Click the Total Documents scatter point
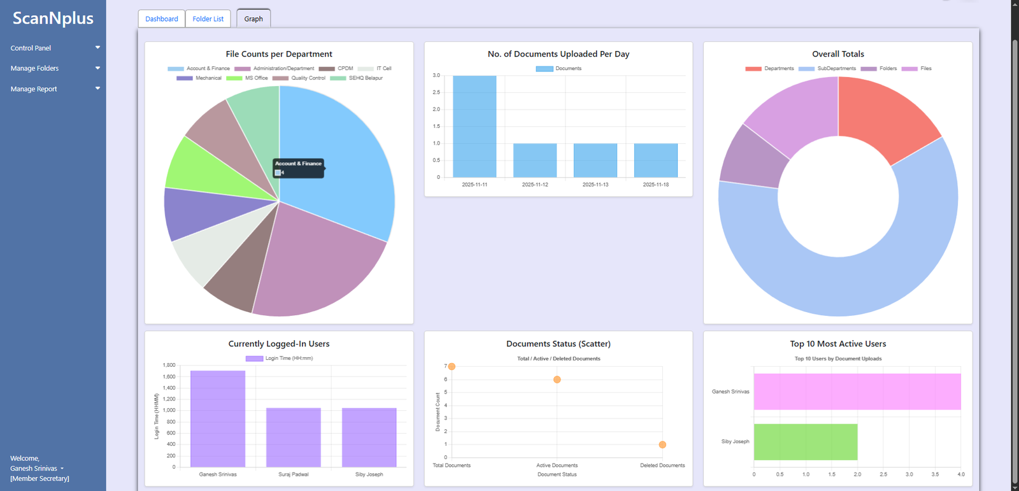Viewport: 1019px width, 491px height. pyautogui.click(x=452, y=366)
